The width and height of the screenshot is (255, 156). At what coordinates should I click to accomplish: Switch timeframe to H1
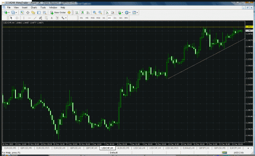point(104,18)
